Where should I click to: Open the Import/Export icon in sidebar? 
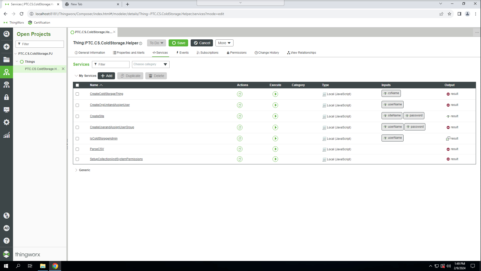(7, 216)
